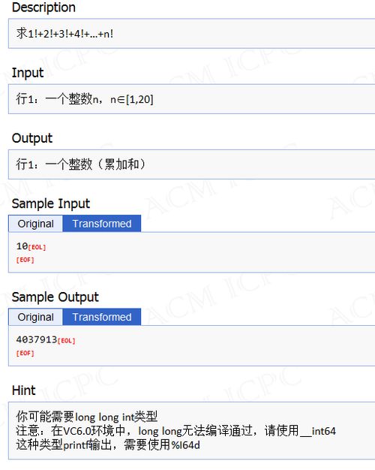Click the EOL marker after 4037913
375x470 pixels.
[66, 341]
